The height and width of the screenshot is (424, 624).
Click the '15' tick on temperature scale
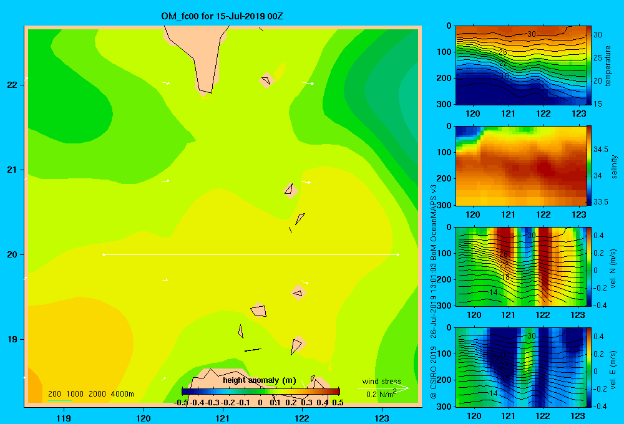598,104
